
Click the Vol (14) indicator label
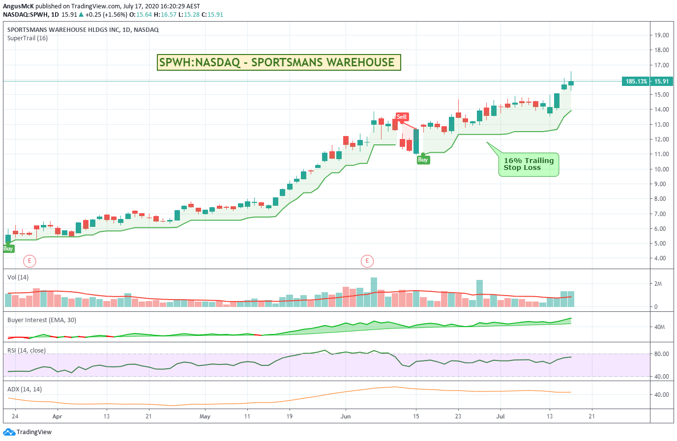(18, 277)
